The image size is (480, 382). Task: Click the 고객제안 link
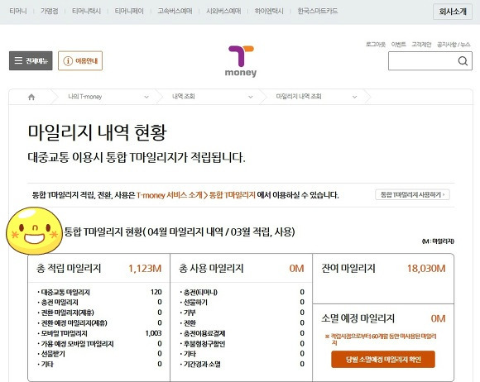click(x=421, y=45)
